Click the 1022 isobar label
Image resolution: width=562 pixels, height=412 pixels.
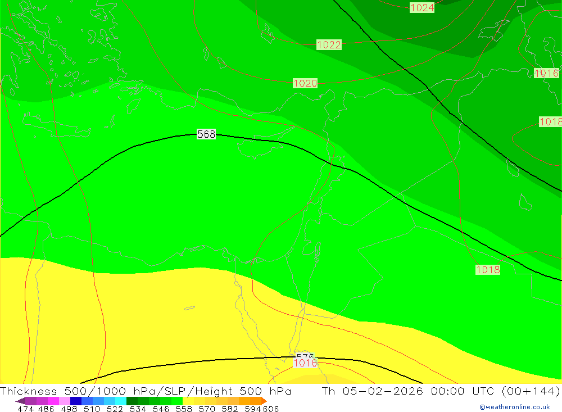click(x=329, y=45)
